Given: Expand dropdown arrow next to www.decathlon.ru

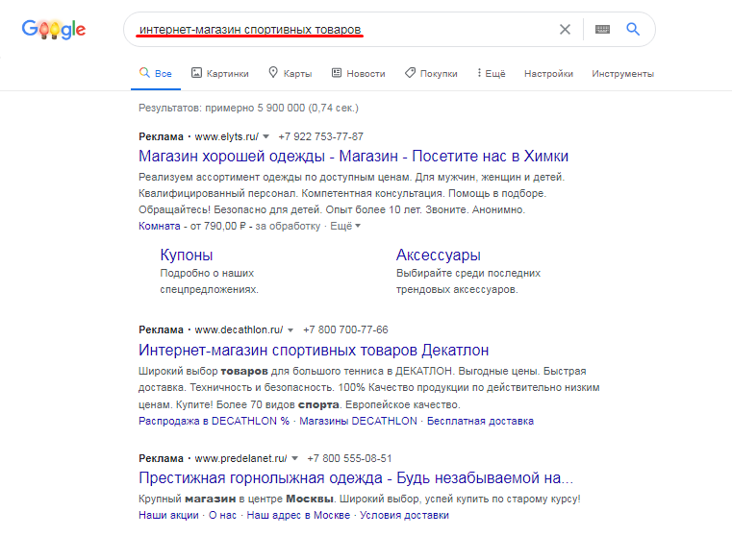Looking at the screenshot, I should coord(290,330).
